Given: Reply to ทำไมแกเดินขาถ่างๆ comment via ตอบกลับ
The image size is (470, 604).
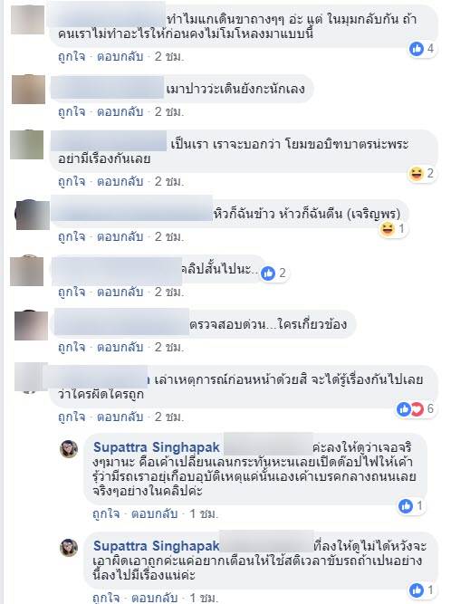Looking at the screenshot, I should [x=120, y=57].
